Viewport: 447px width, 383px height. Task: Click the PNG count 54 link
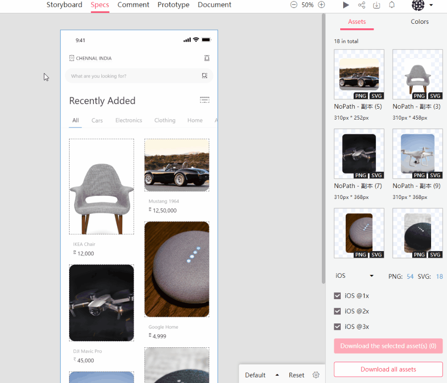click(x=410, y=276)
